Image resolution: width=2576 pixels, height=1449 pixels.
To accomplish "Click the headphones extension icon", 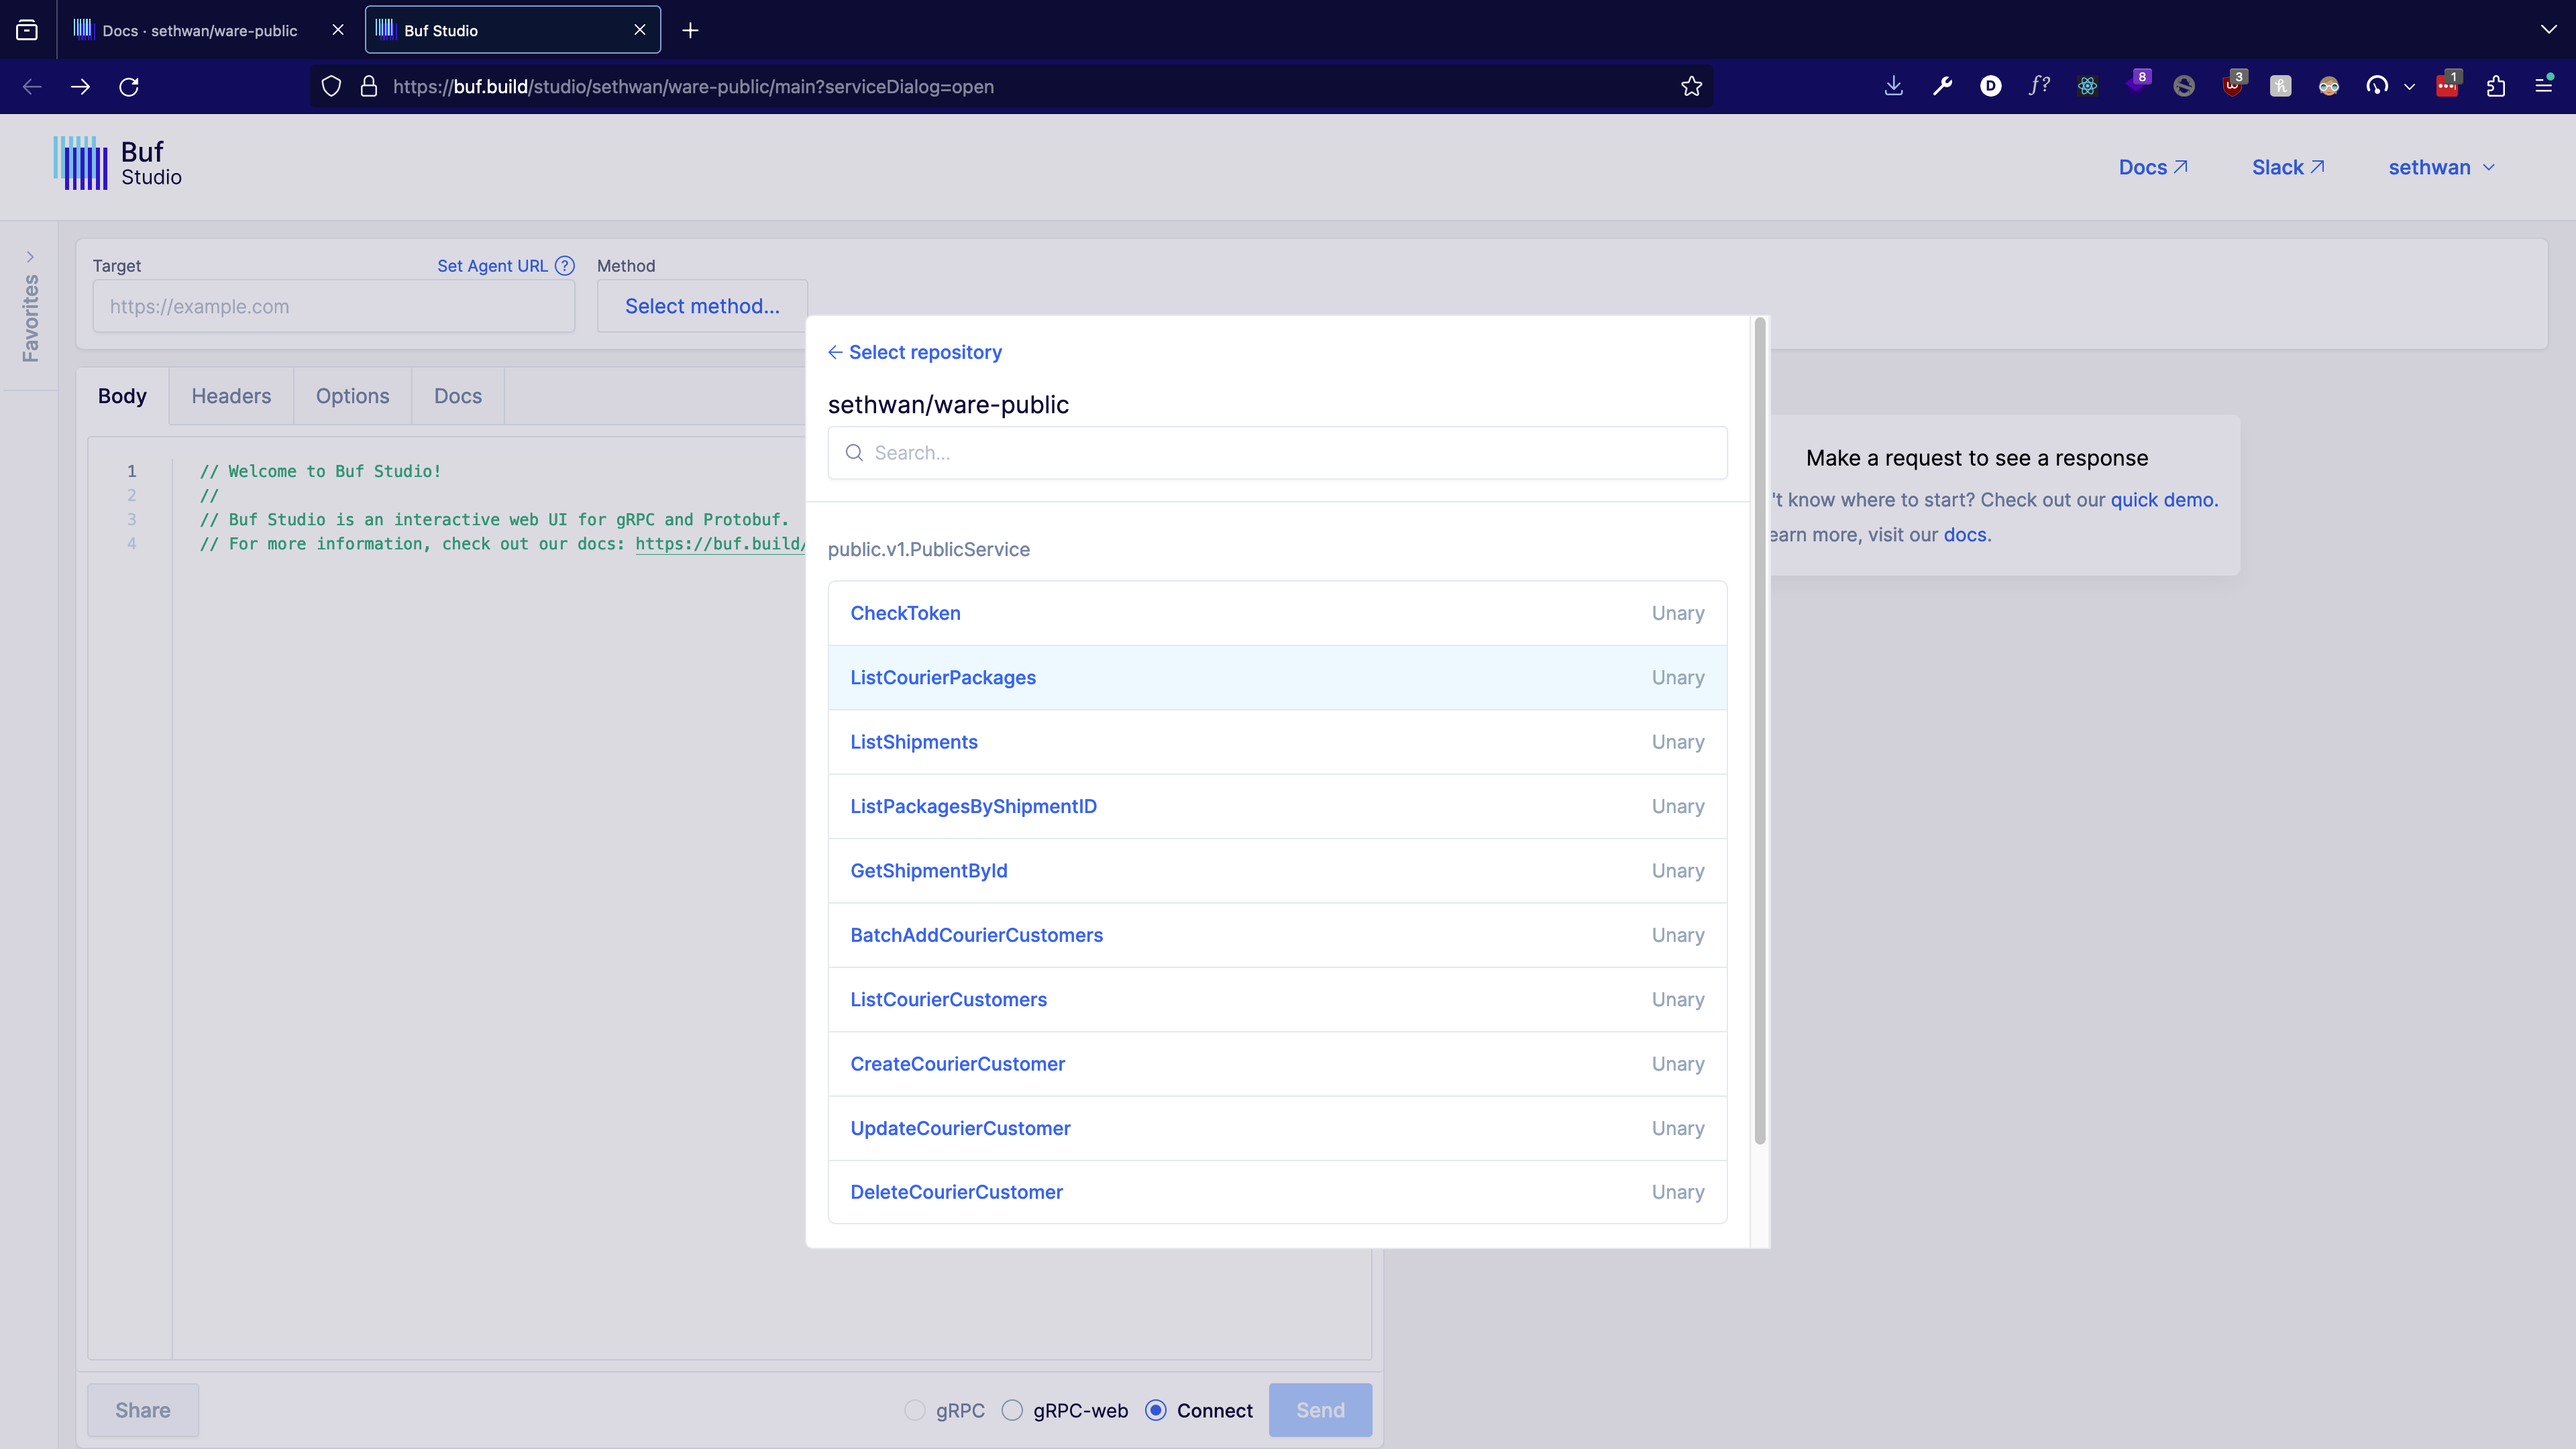I will click(x=2377, y=86).
